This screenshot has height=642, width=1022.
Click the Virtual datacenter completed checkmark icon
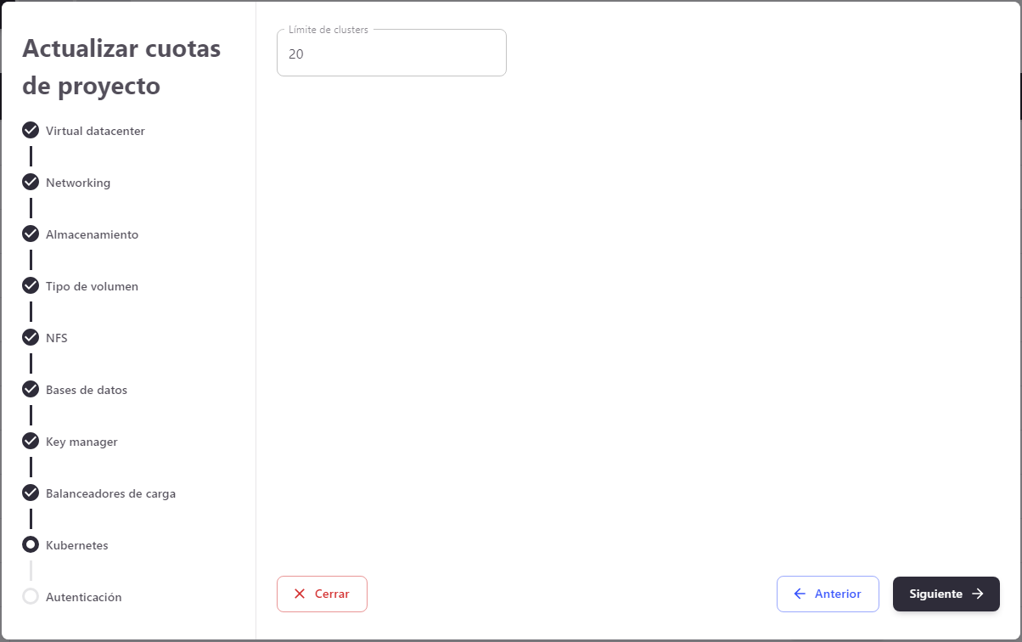tap(31, 130)
